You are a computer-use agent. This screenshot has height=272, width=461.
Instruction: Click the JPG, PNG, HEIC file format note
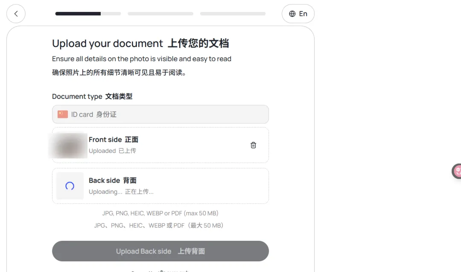160,213
